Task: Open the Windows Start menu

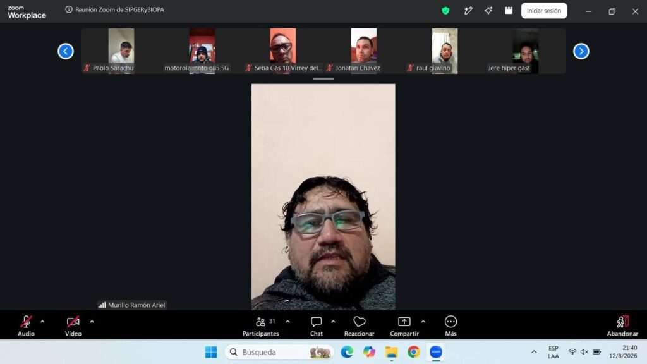Action: click(x=211, y=352)
